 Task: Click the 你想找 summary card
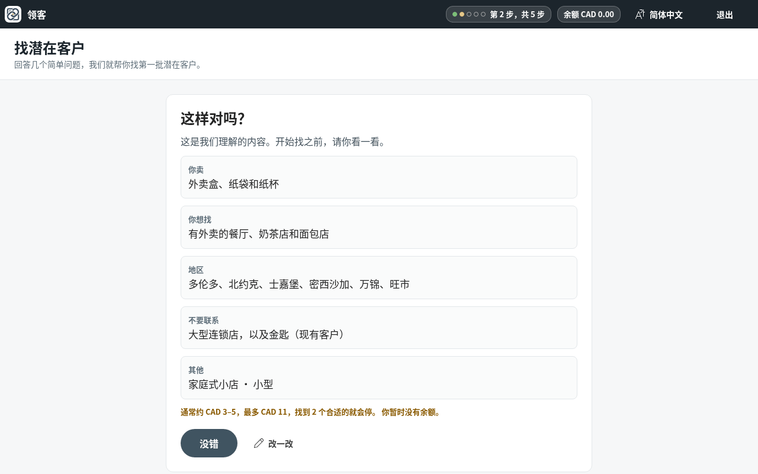click(379, 227)
